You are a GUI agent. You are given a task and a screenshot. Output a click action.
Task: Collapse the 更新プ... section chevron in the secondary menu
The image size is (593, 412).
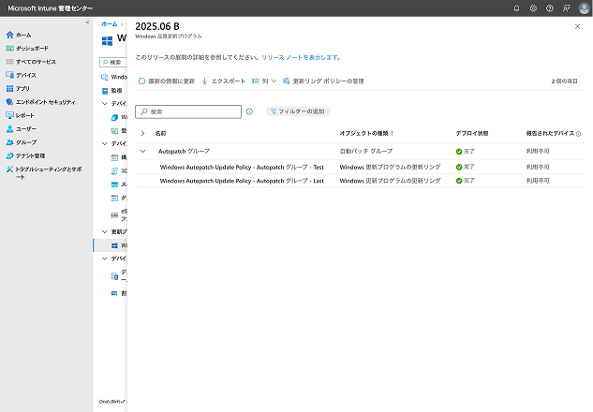tap(105, 231)
